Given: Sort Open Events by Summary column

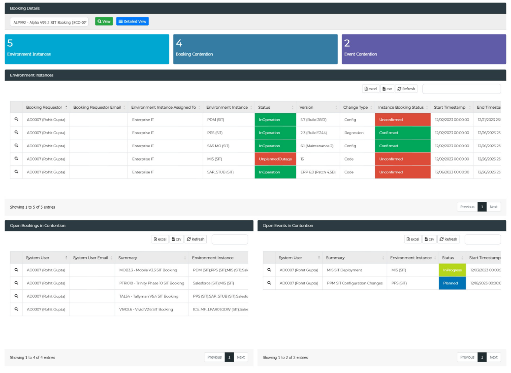Looking at the screenshot, I should [354, 258].
